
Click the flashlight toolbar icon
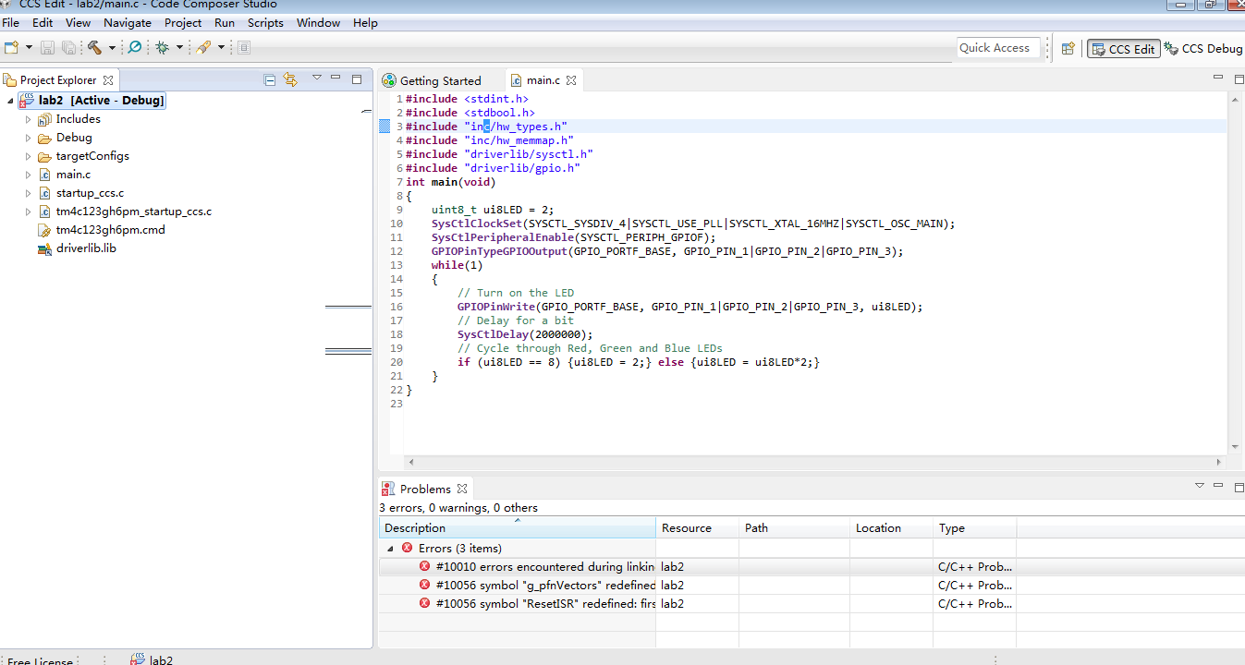click(203, 47)
